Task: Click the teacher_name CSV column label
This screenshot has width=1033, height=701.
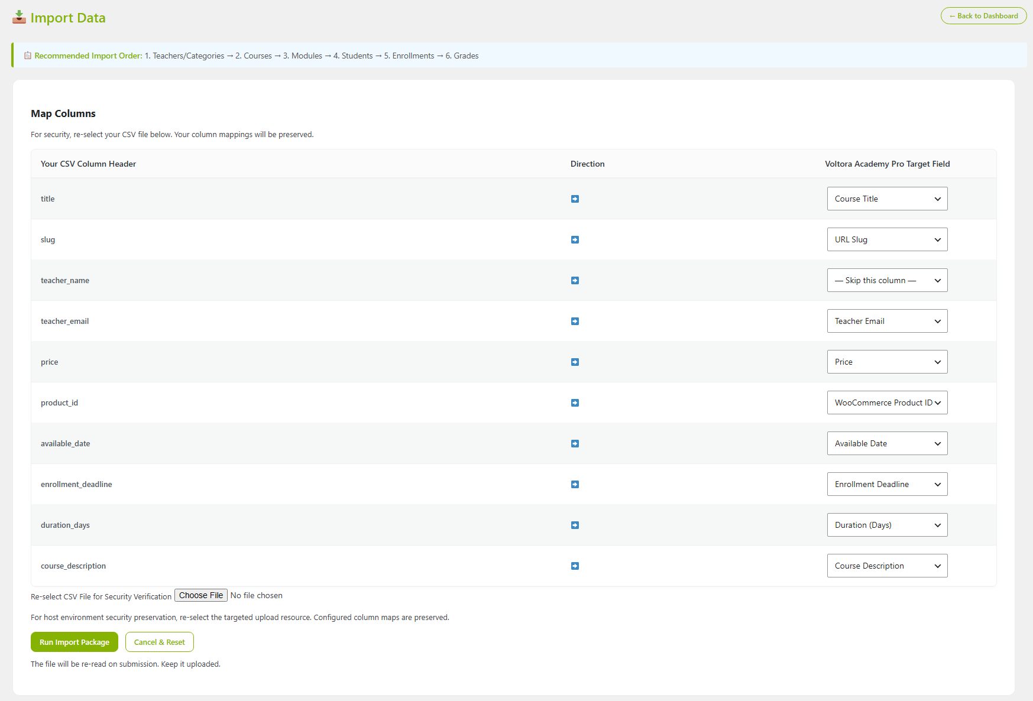Action: (x=65, y=280)
